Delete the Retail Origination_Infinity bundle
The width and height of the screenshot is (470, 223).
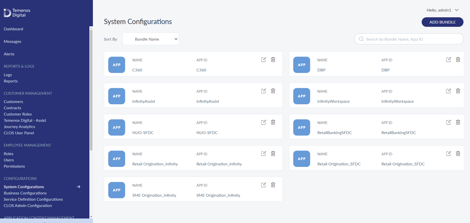point(273,154)
